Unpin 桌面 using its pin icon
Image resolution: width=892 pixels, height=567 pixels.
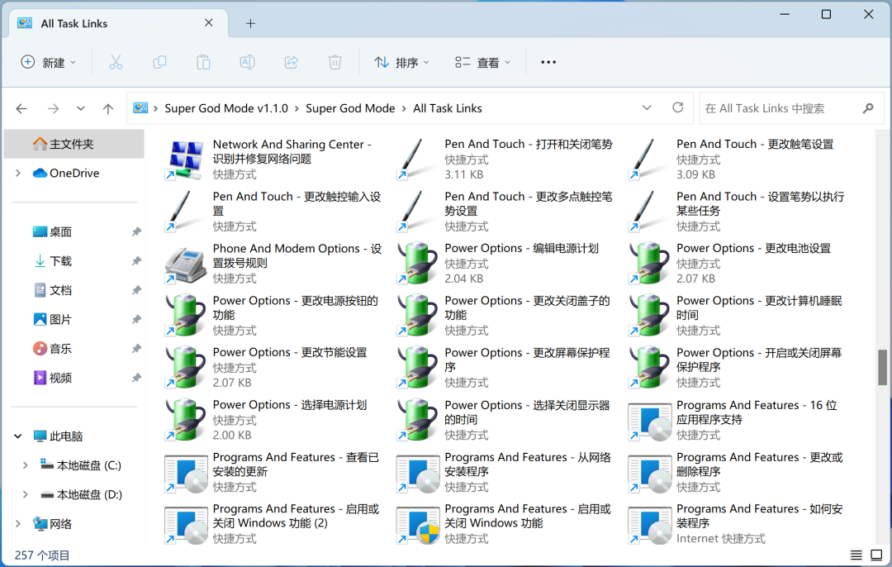pyautogui.click(x=136, y=231)
